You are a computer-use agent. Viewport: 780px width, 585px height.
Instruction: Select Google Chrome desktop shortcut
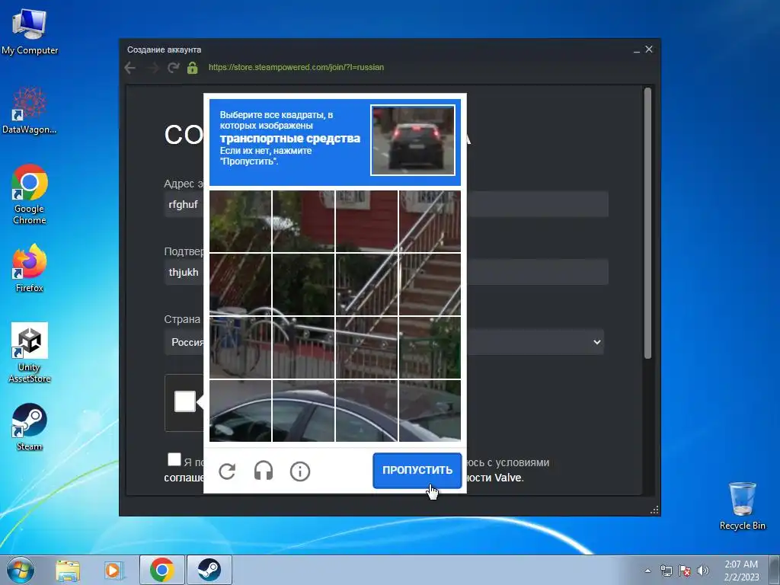pos(30,194)
